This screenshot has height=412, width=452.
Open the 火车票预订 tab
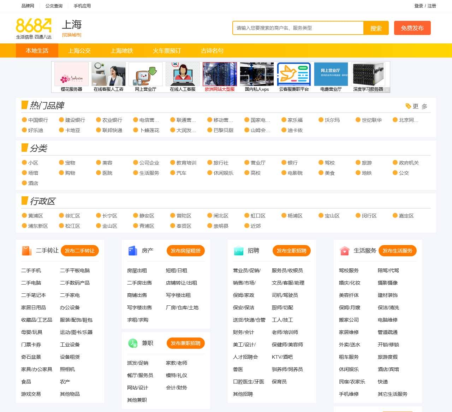point(167,50)
